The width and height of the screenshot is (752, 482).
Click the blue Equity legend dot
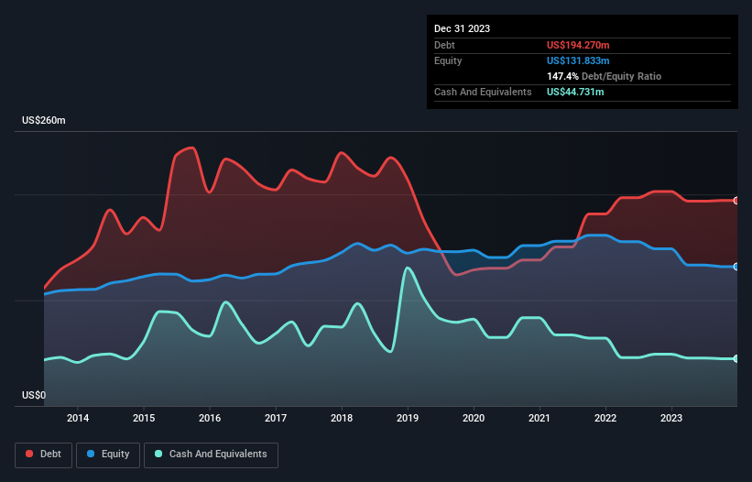(91, 454)
